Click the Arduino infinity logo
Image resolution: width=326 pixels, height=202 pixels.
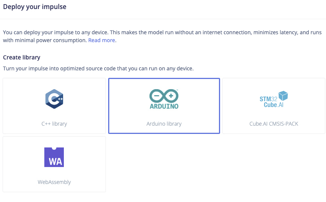(164, 96)
